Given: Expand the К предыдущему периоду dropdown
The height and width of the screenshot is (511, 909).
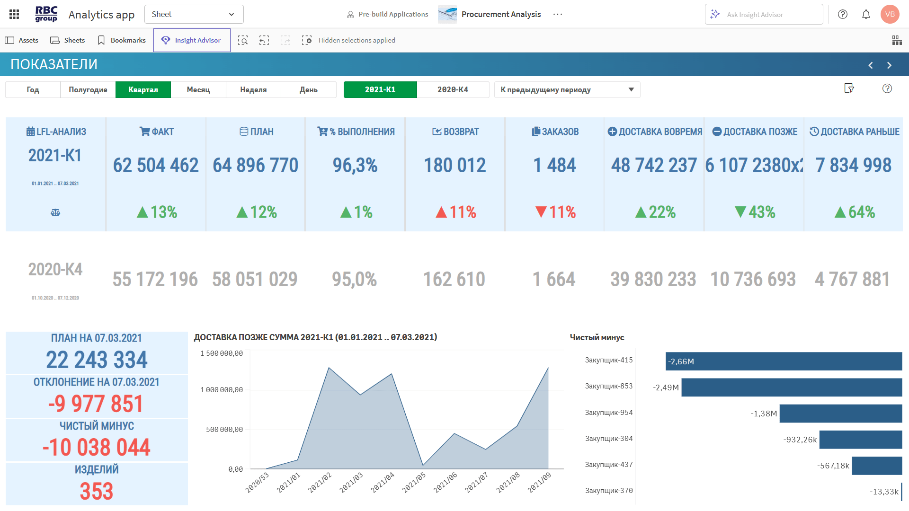Looking at the screenshot, I should [567, 89].
